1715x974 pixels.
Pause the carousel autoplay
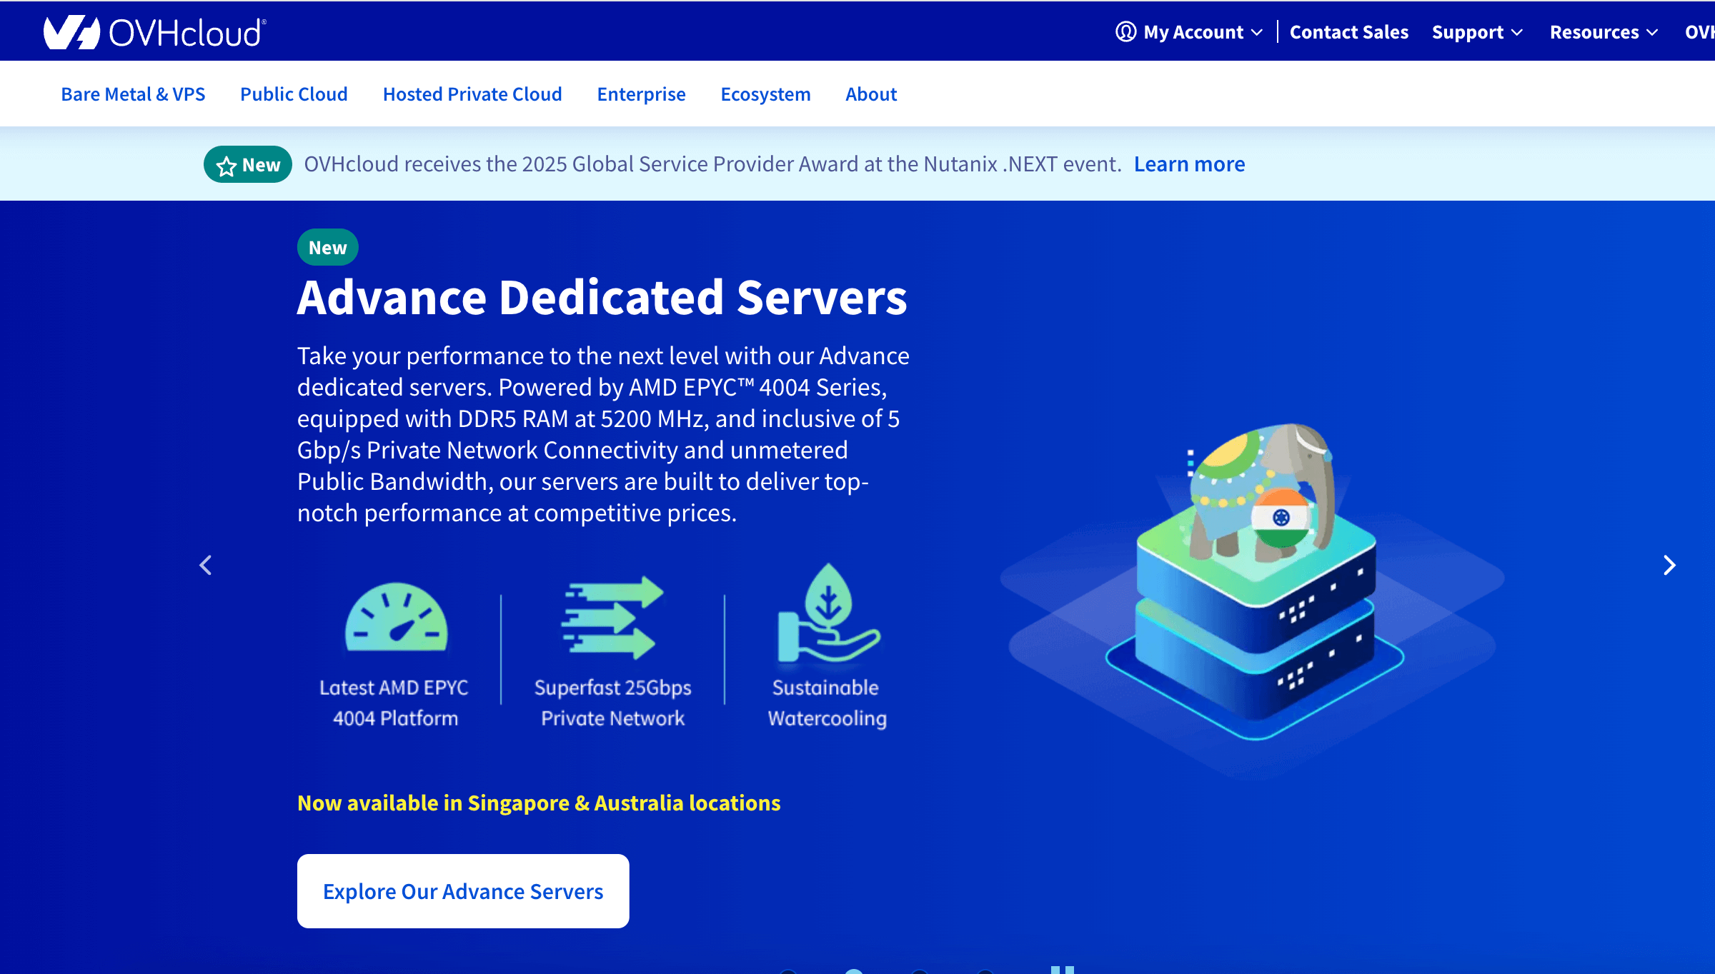click(x=1063, y=969)
